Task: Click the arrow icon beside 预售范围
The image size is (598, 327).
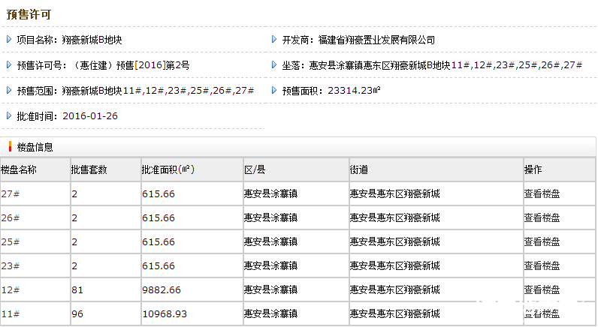Action: tap(9, 91)
